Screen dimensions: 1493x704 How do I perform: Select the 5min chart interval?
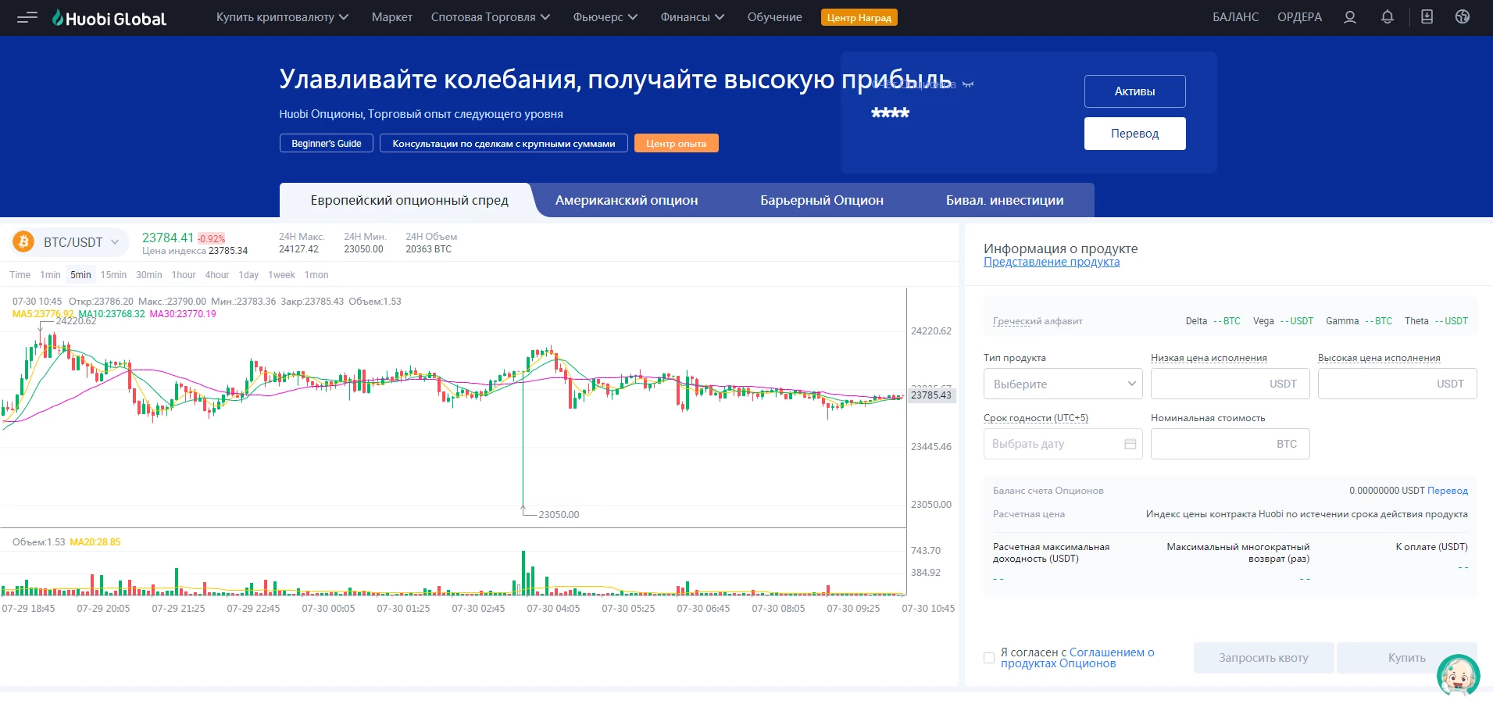[80, 275]
